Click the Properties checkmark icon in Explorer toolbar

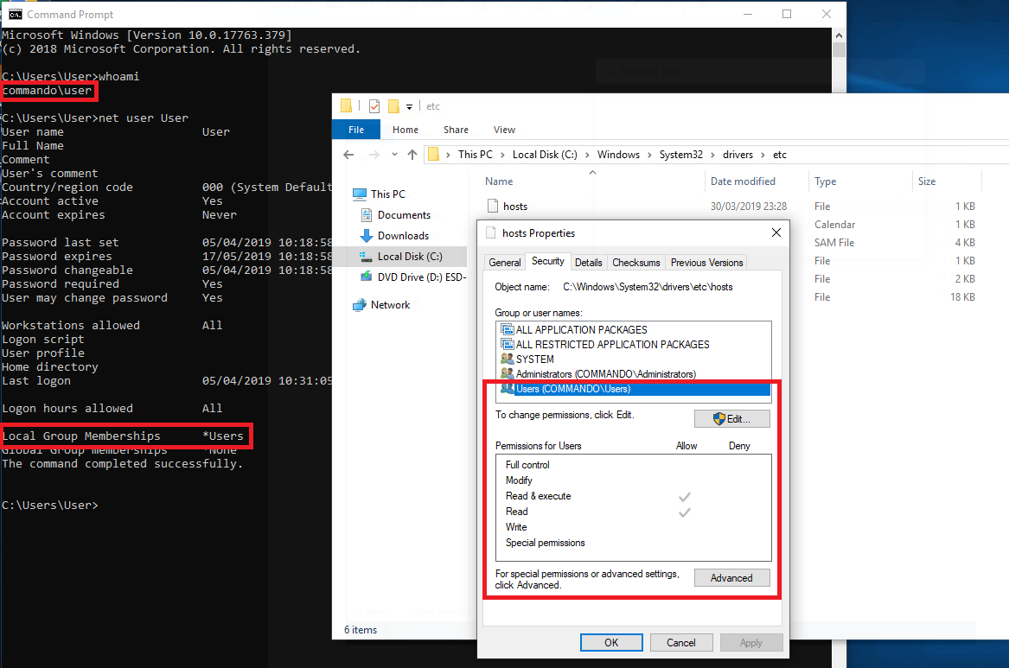point(374,106)
